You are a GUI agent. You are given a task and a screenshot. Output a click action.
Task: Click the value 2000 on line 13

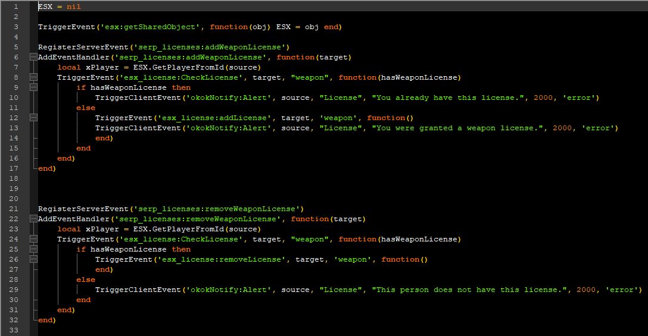click(562, 128)
